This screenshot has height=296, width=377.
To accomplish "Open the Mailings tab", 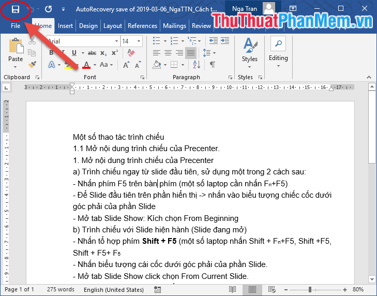I will click(175, 26).
